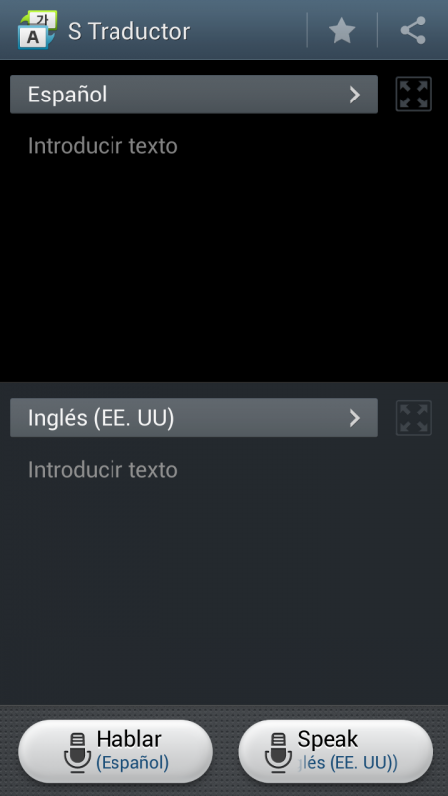Screen dimensions: 448x796
Task: Click the chevron arrow beside Español
Action: (355, 95)
